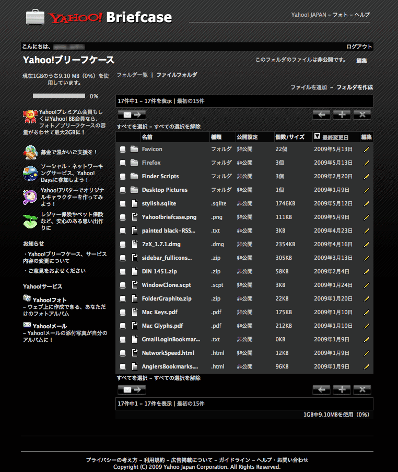Click the bottom delete (X) toolbar button
Screen dimensions: 398x472
[x=362, y=390]
